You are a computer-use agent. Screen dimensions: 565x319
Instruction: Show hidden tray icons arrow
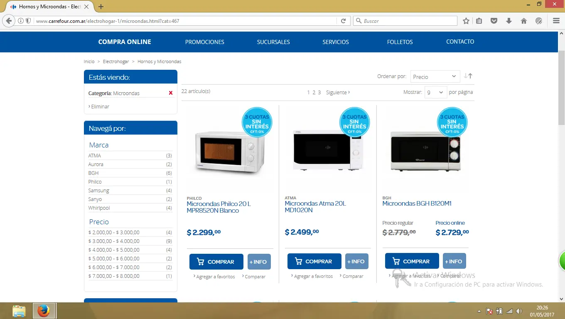pos(479,311)
